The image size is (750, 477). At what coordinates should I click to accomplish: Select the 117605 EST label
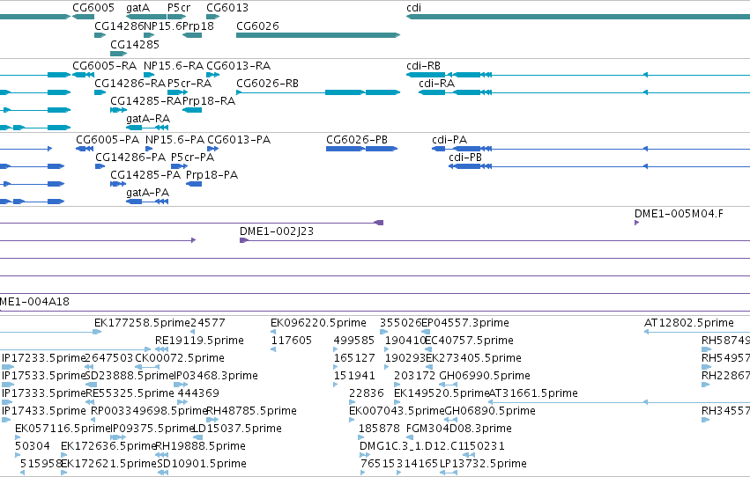click(x=292, y=341)
